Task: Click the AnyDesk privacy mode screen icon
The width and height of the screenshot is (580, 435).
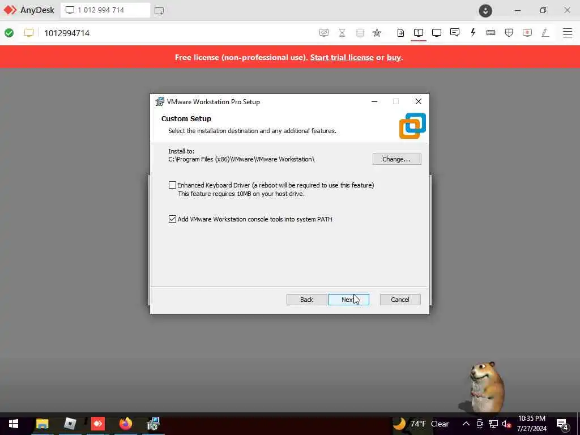Action: point(323,33)
